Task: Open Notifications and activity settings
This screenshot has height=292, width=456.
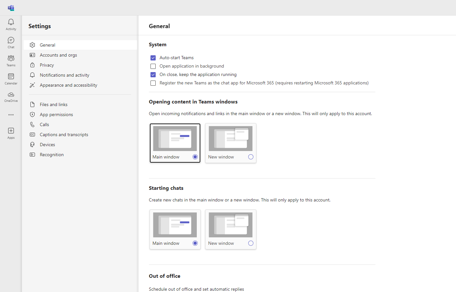Action: [80, 75]
